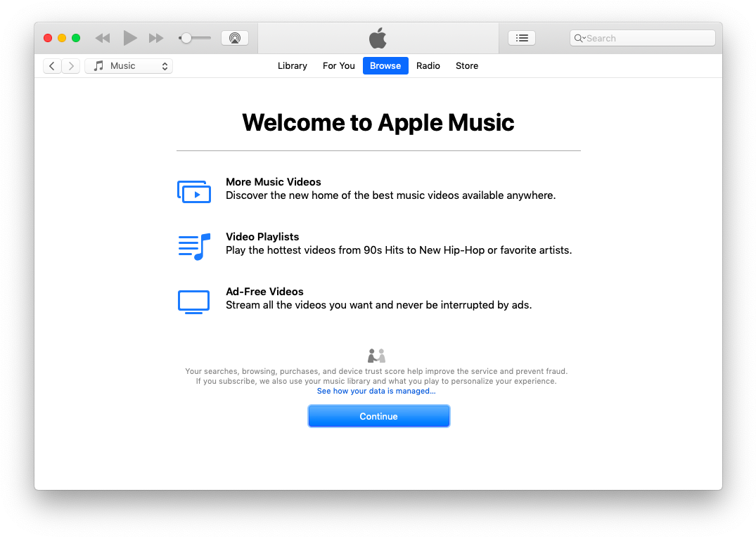Click the Ad-Free Videos monitor icon
The width and height of the screenshot is (756, 537).
click(x=194, y=302)
